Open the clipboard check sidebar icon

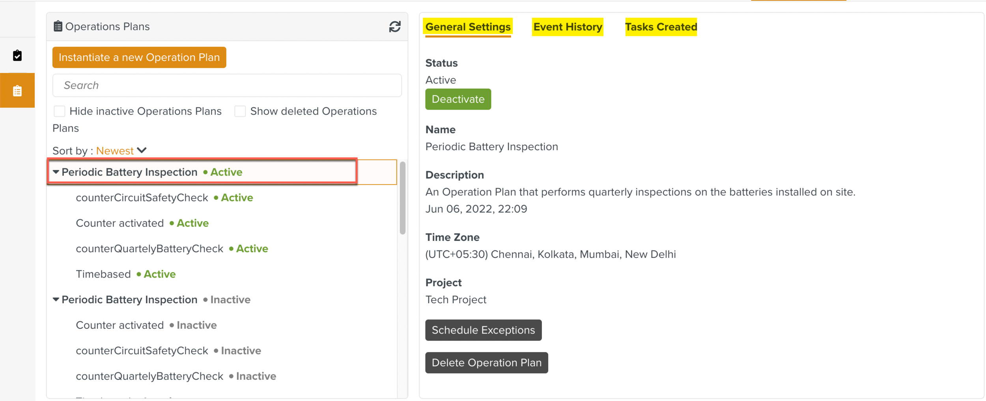[17, 56]
